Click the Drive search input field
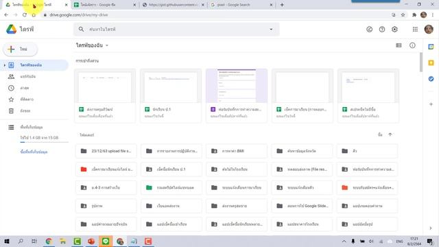Image resolution: width=439 pixels, height=247 pixels. tap(176, 29)
